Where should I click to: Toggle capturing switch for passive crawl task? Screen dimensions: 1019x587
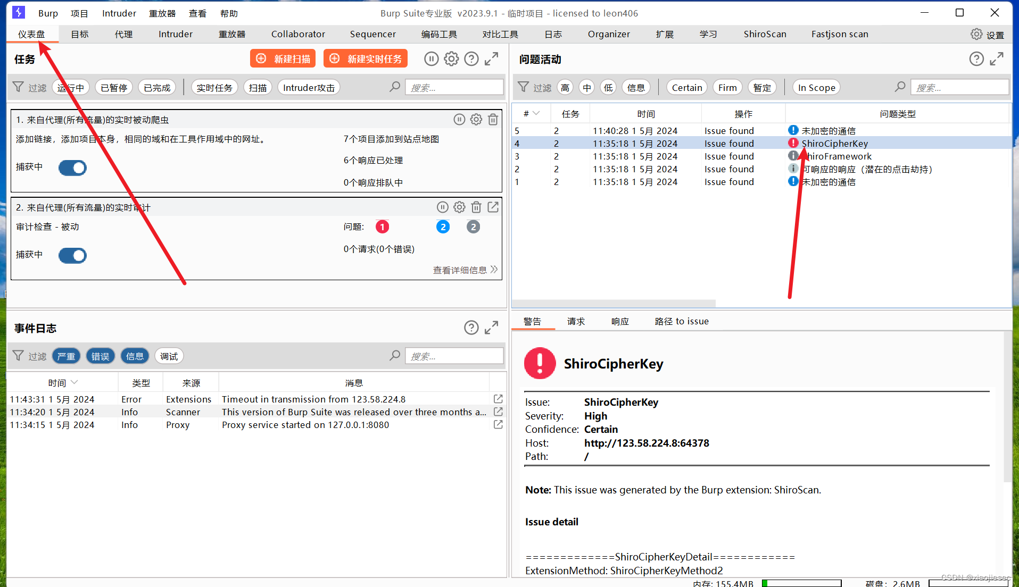[x=72, y=167]
